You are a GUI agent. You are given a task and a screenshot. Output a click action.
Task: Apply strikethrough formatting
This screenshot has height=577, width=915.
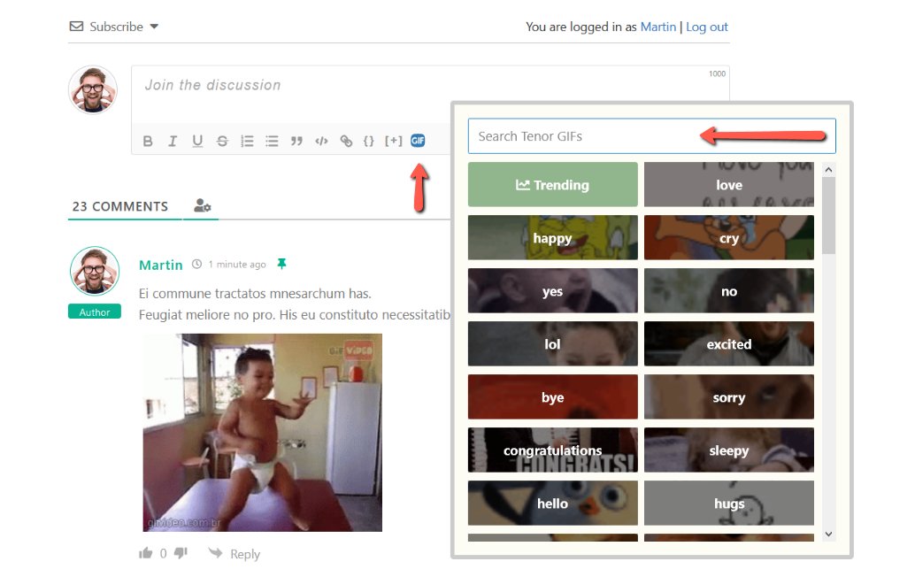(222, 142)
